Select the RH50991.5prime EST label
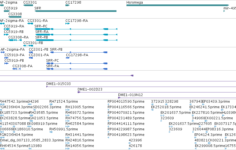 [64, 129]
